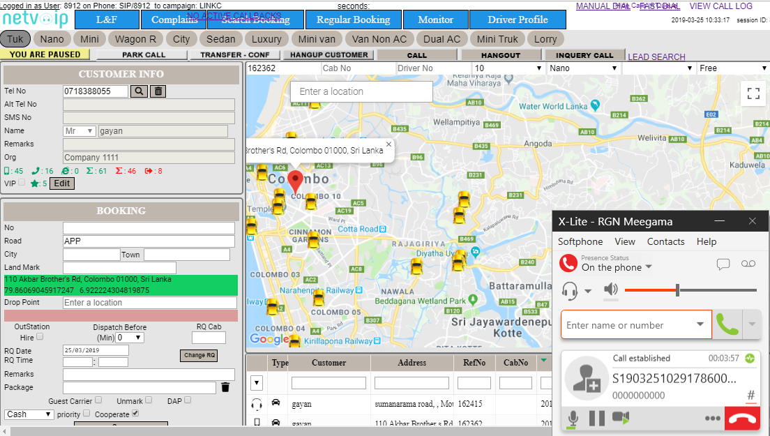Open the Contacts menu in X-Lite

pos(665,241)
